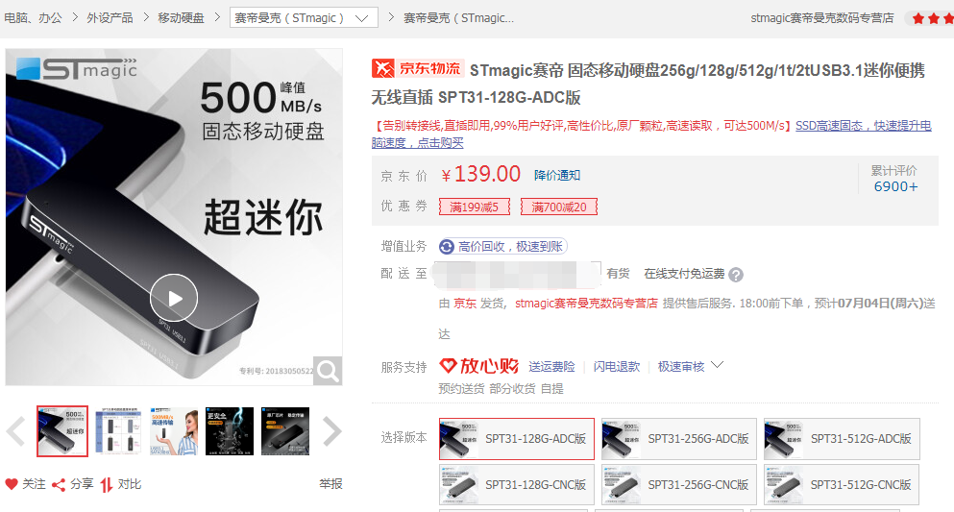Select SPT31-512G-CNC版 version
The width and height of the screenshot is (954, 512).
coord(842,485)
